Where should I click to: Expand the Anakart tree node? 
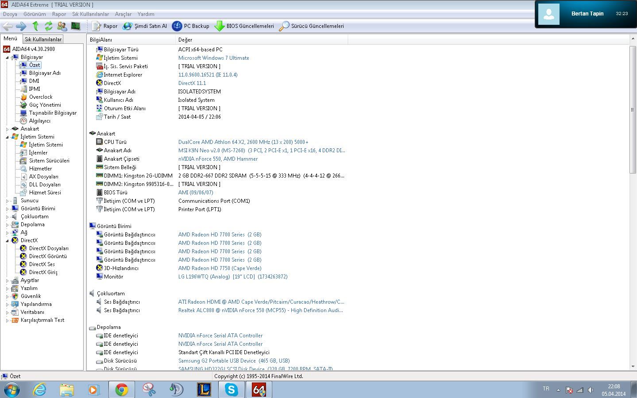[7, 129]
